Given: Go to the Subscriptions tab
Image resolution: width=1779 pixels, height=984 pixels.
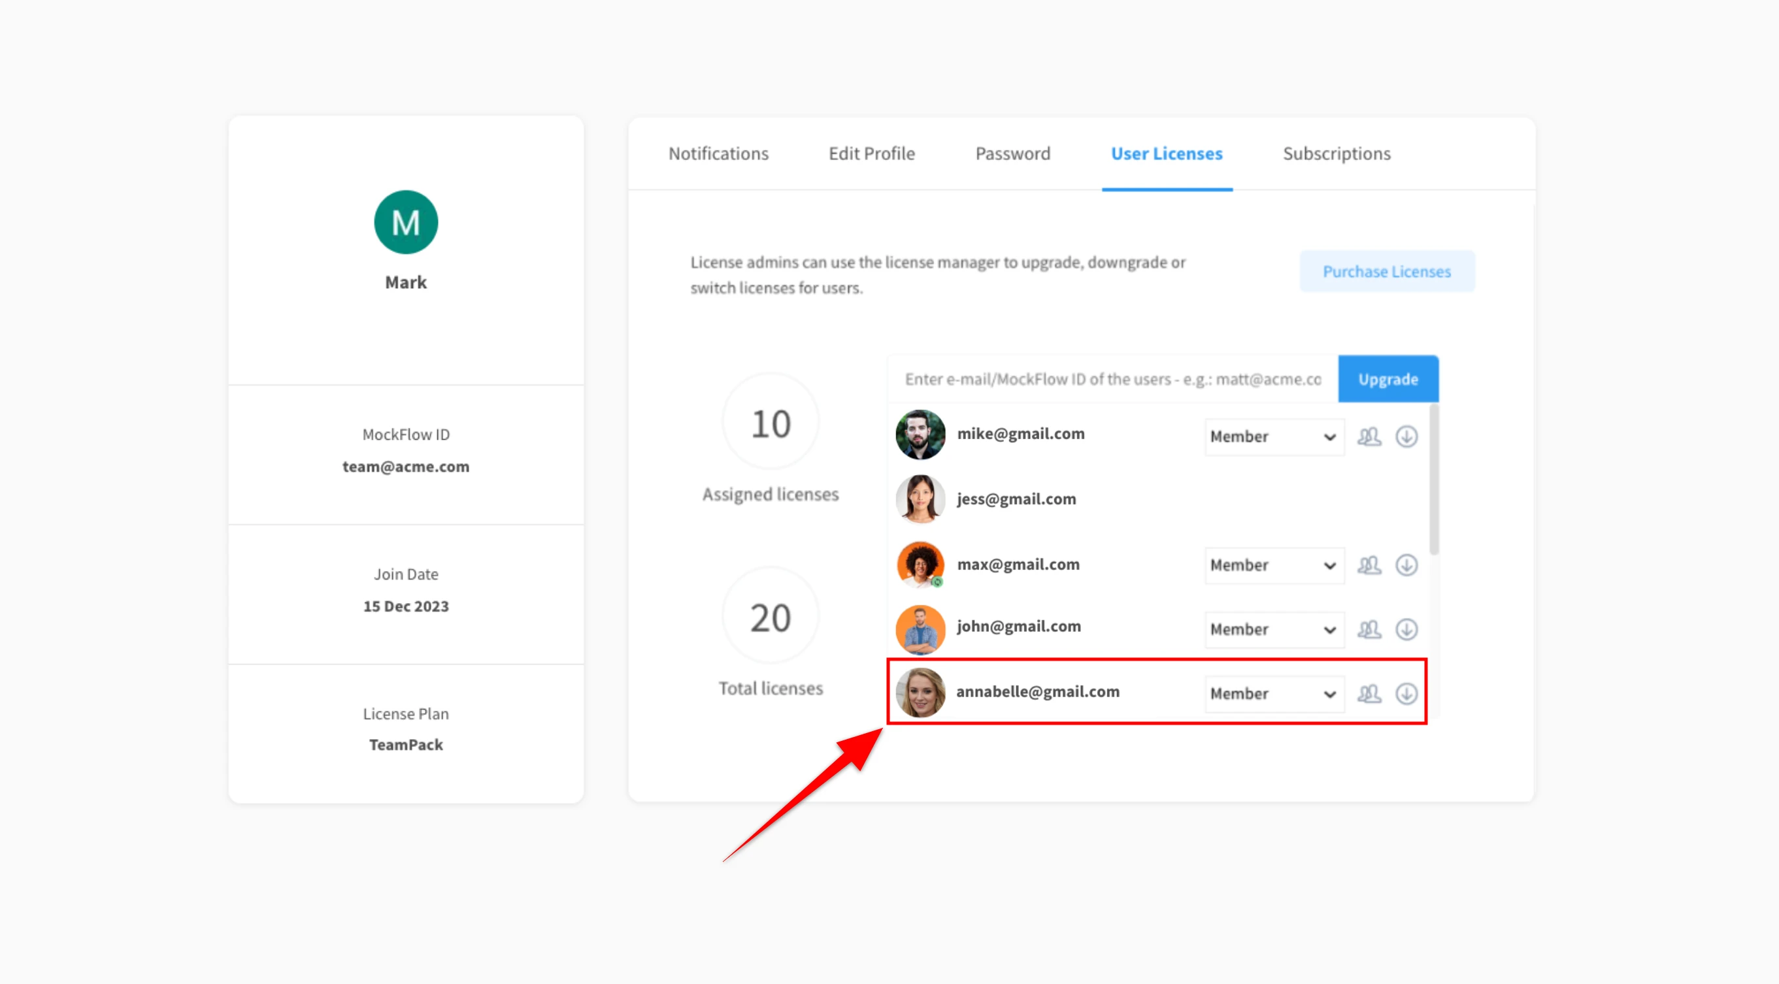Looking at the screenshot, I should point(1337,154).
